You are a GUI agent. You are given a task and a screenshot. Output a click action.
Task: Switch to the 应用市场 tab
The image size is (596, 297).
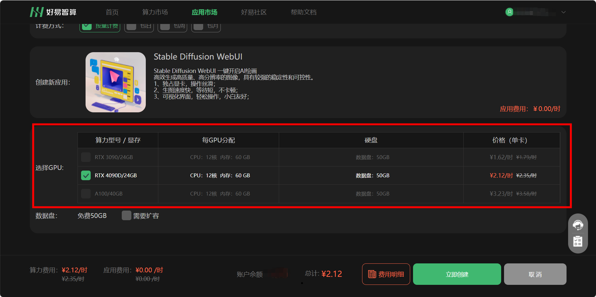tap(204, 12)
